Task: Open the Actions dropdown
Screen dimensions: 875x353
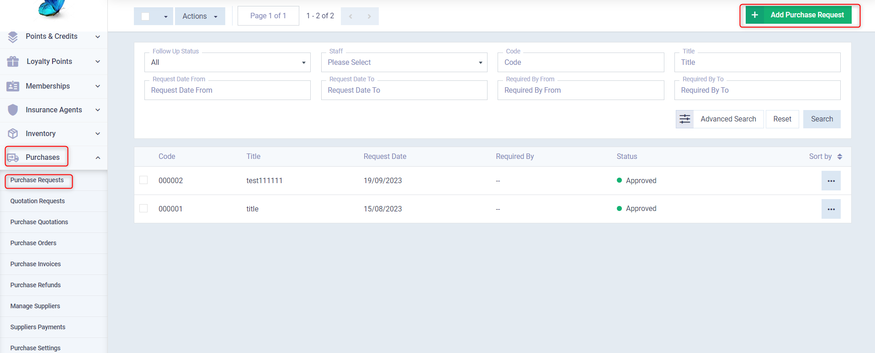Action: [x=200, y=16]
